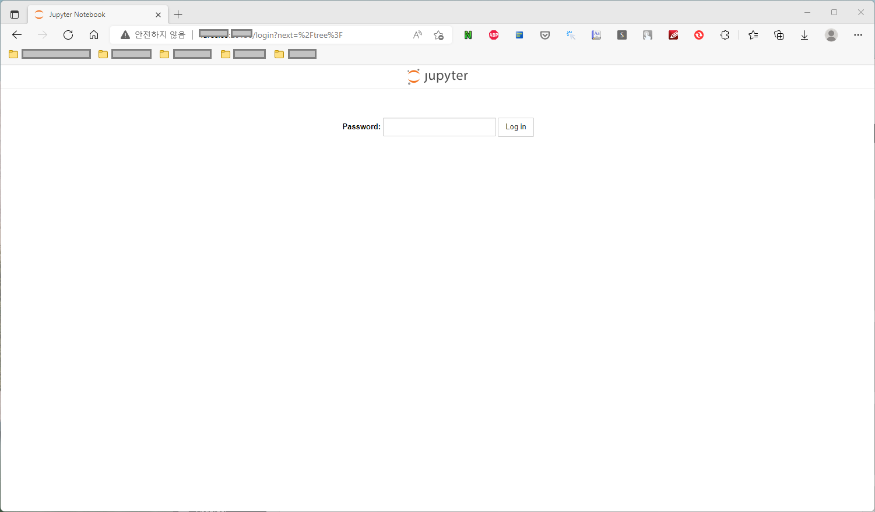Open the red circular arrows extension
Viewport: 875px width, 512px height.
[x=699, y=35]
